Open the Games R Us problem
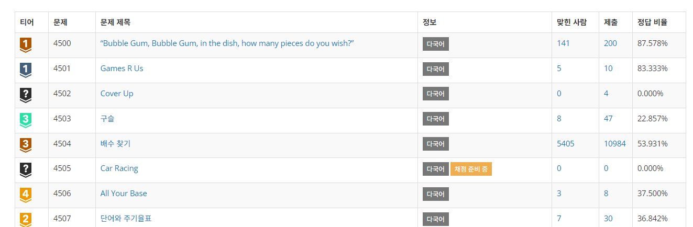 [122, 69]
